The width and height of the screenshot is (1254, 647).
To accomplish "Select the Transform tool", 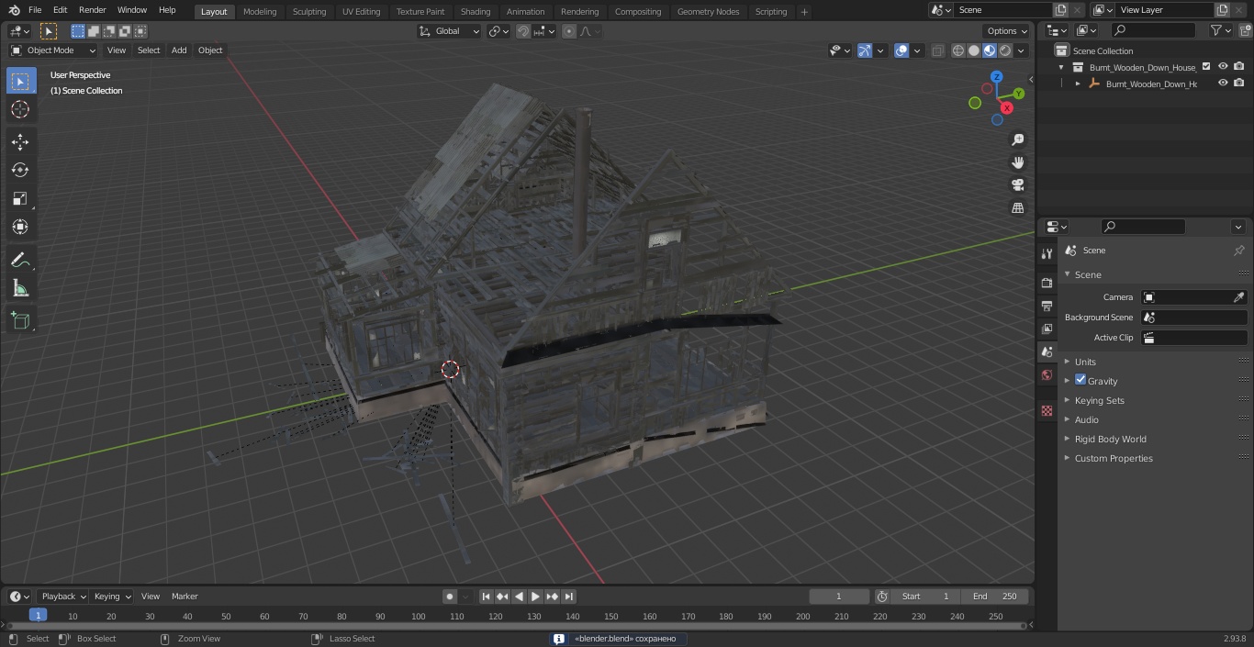I will (20, 227).
